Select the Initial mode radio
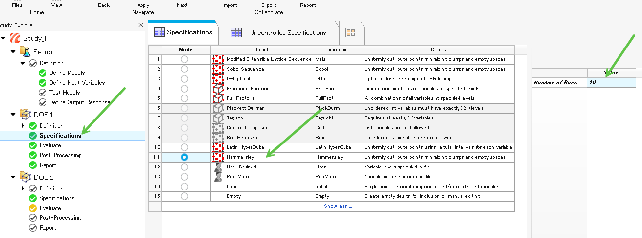The height and width of the screenshot is (238, 642). pos(184,187)
